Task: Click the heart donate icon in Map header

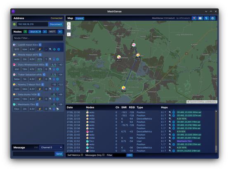Action: click(x=194, y=18)
